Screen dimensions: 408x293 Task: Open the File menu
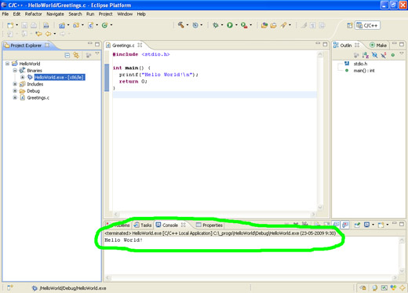5,14
